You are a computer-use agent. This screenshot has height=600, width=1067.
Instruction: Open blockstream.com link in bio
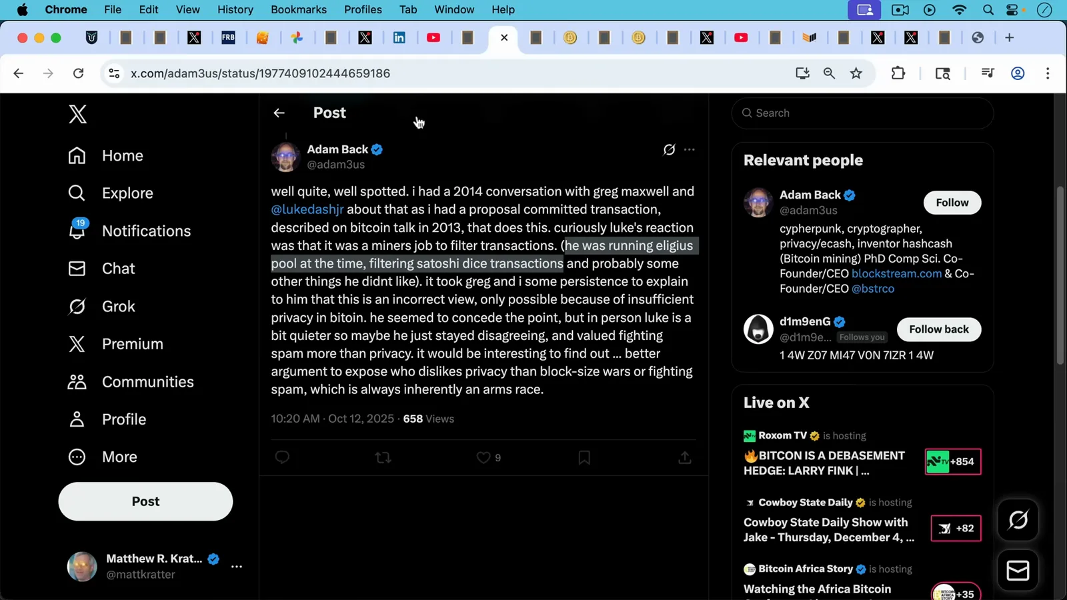pyautogui.click(x=896, y=273)
